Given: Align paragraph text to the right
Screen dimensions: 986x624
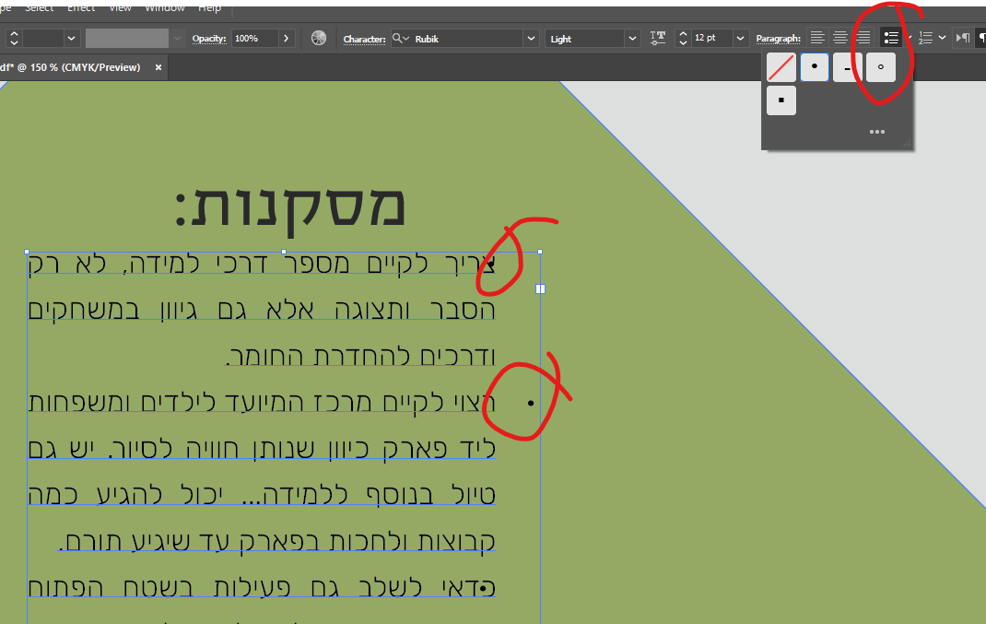Looking at the screenshot, I should point(863,38).
